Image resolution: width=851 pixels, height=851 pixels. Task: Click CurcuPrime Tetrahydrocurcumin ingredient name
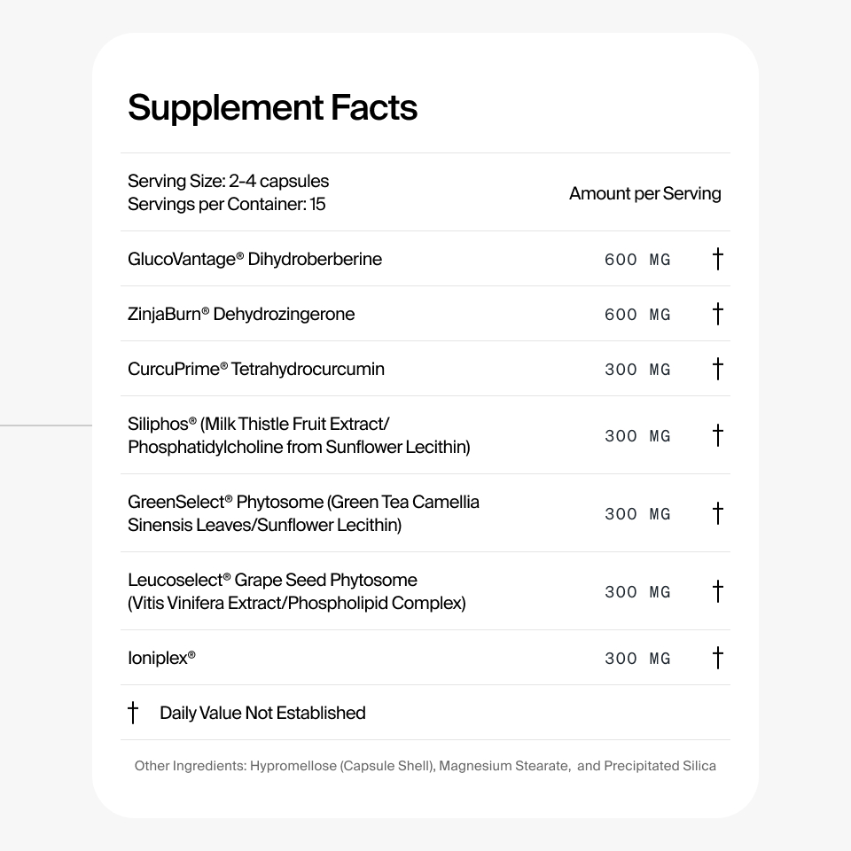tap(256, 369)
